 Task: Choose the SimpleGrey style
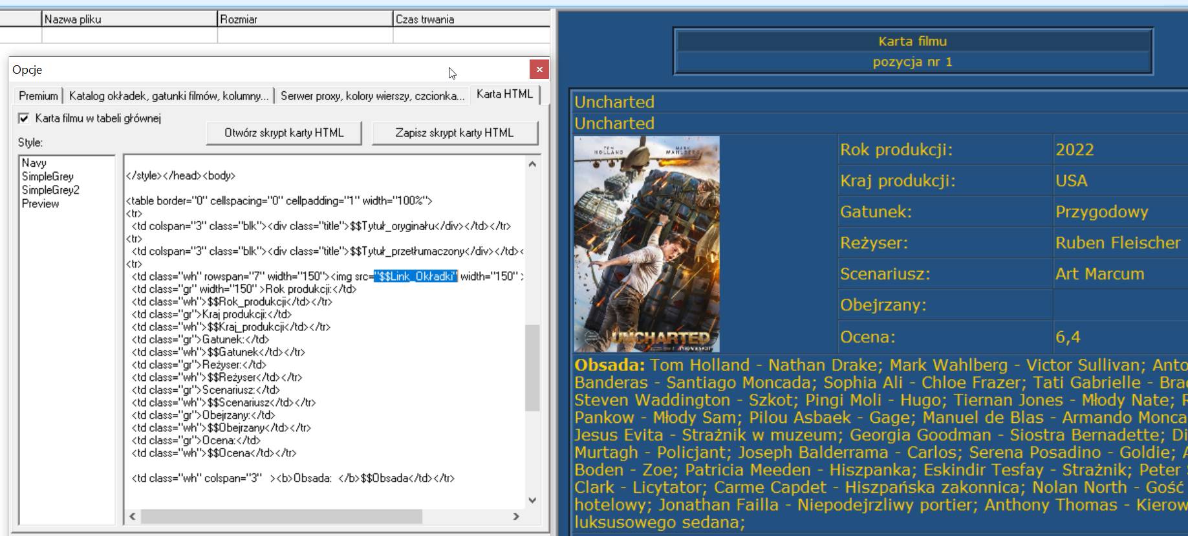[48, 177]
